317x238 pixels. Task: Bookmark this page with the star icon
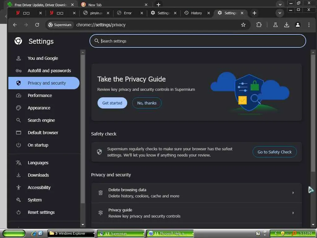(x=243, y=25)
